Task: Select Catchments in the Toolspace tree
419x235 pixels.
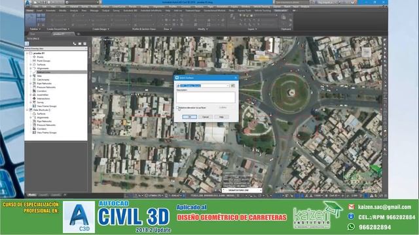Action: point(43,80)
